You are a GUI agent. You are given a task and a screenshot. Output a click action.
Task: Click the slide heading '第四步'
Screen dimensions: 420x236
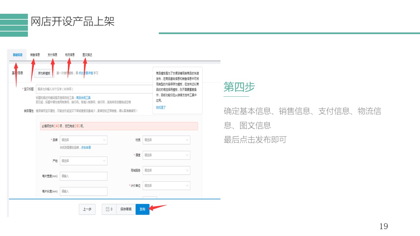click(239, 87)
